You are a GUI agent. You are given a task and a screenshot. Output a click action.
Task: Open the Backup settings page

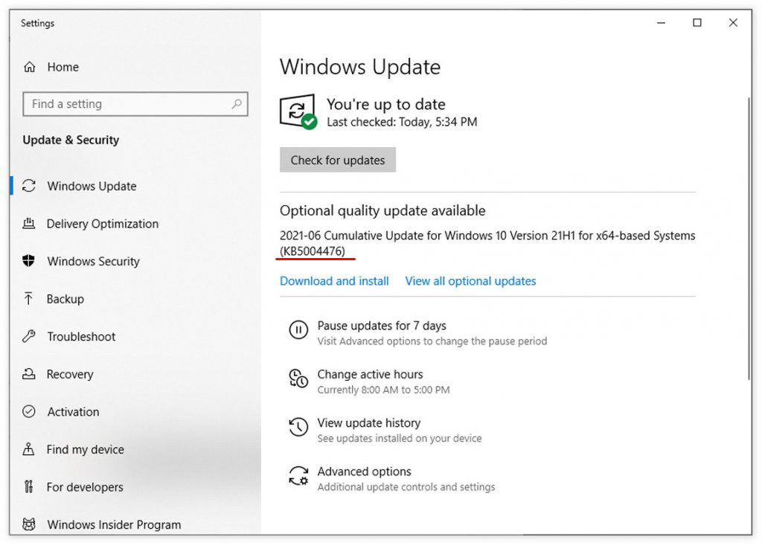(x=65, y=299)
